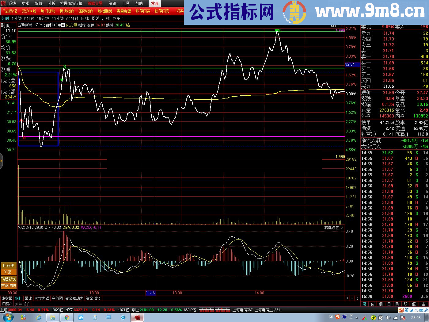Image resolution: width=429 pixels, height=322 pixels.
Task: Select the 资金驱动力 bottom tab
Action: (74, 298)
